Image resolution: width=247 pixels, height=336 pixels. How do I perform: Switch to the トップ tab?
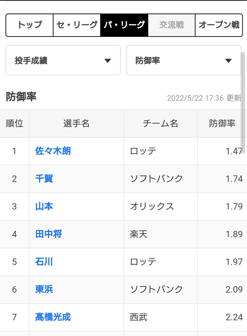[x=30, y=25]
